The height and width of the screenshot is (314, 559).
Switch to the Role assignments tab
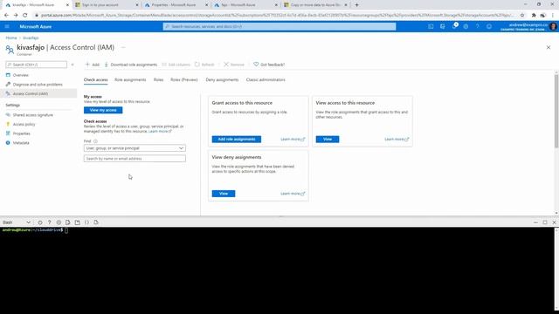coord(130,79)
